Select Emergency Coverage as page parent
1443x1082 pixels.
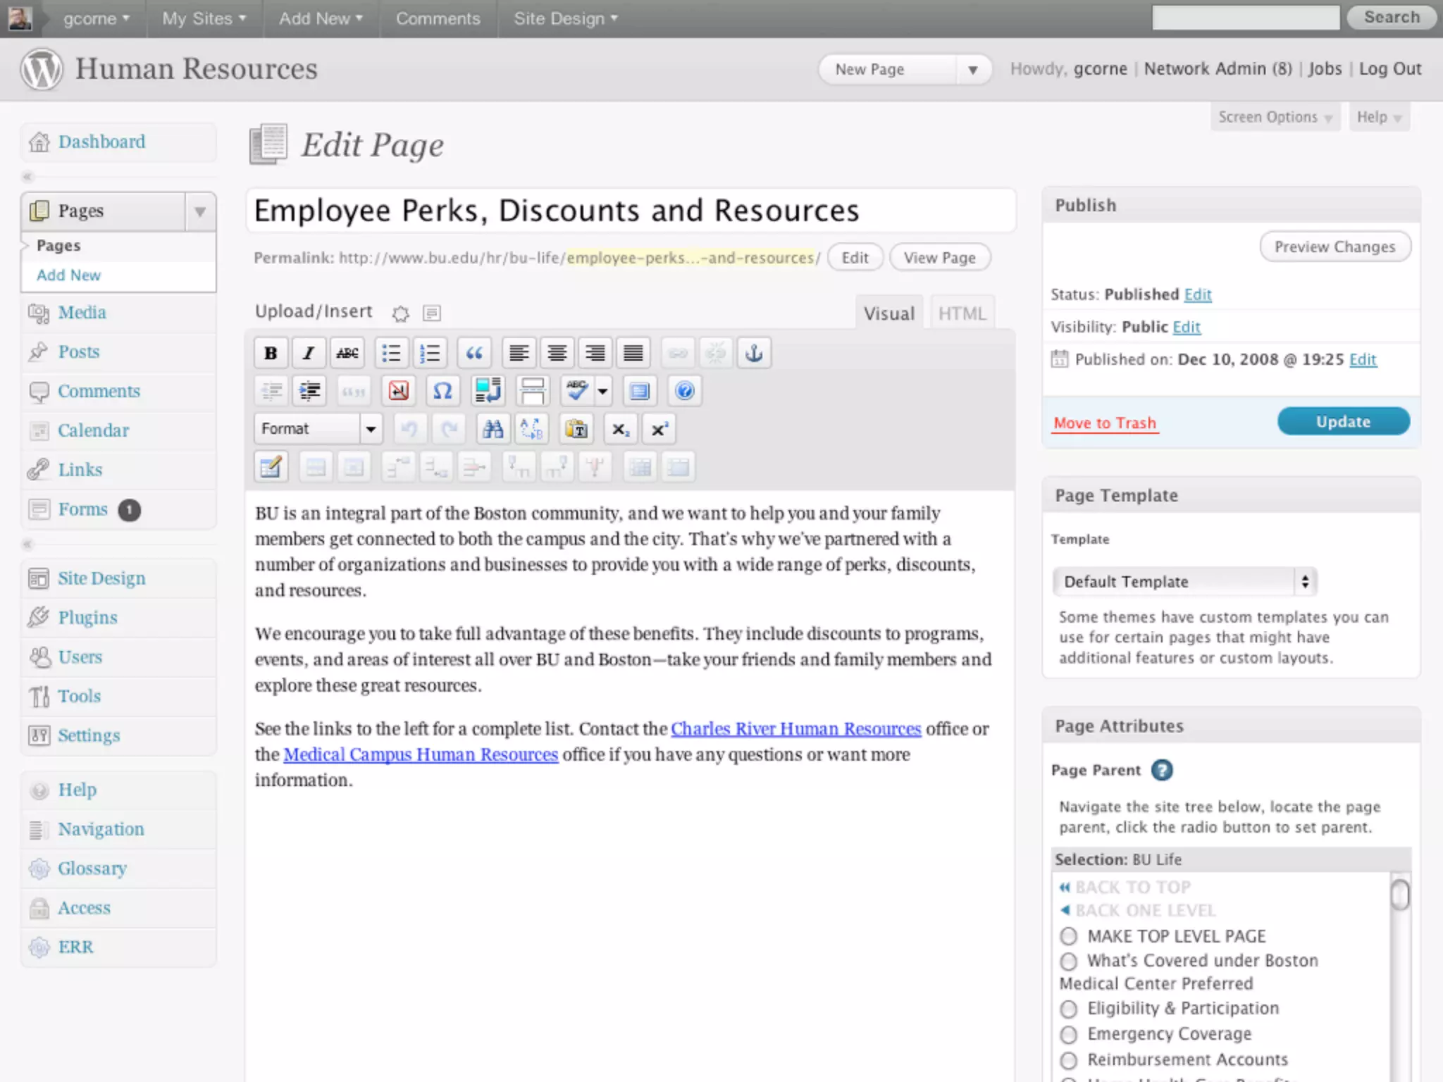(1069, 1034)
